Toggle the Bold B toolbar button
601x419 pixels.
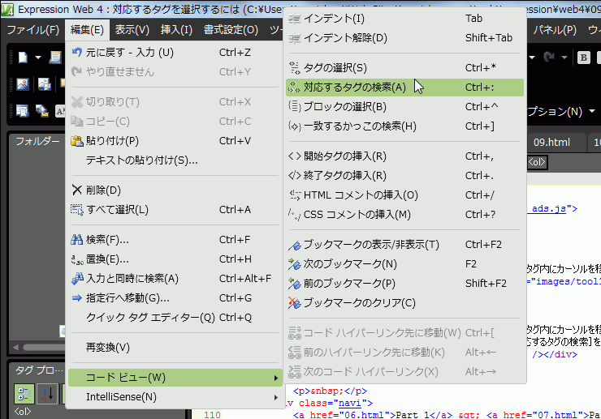click(584, 58)
